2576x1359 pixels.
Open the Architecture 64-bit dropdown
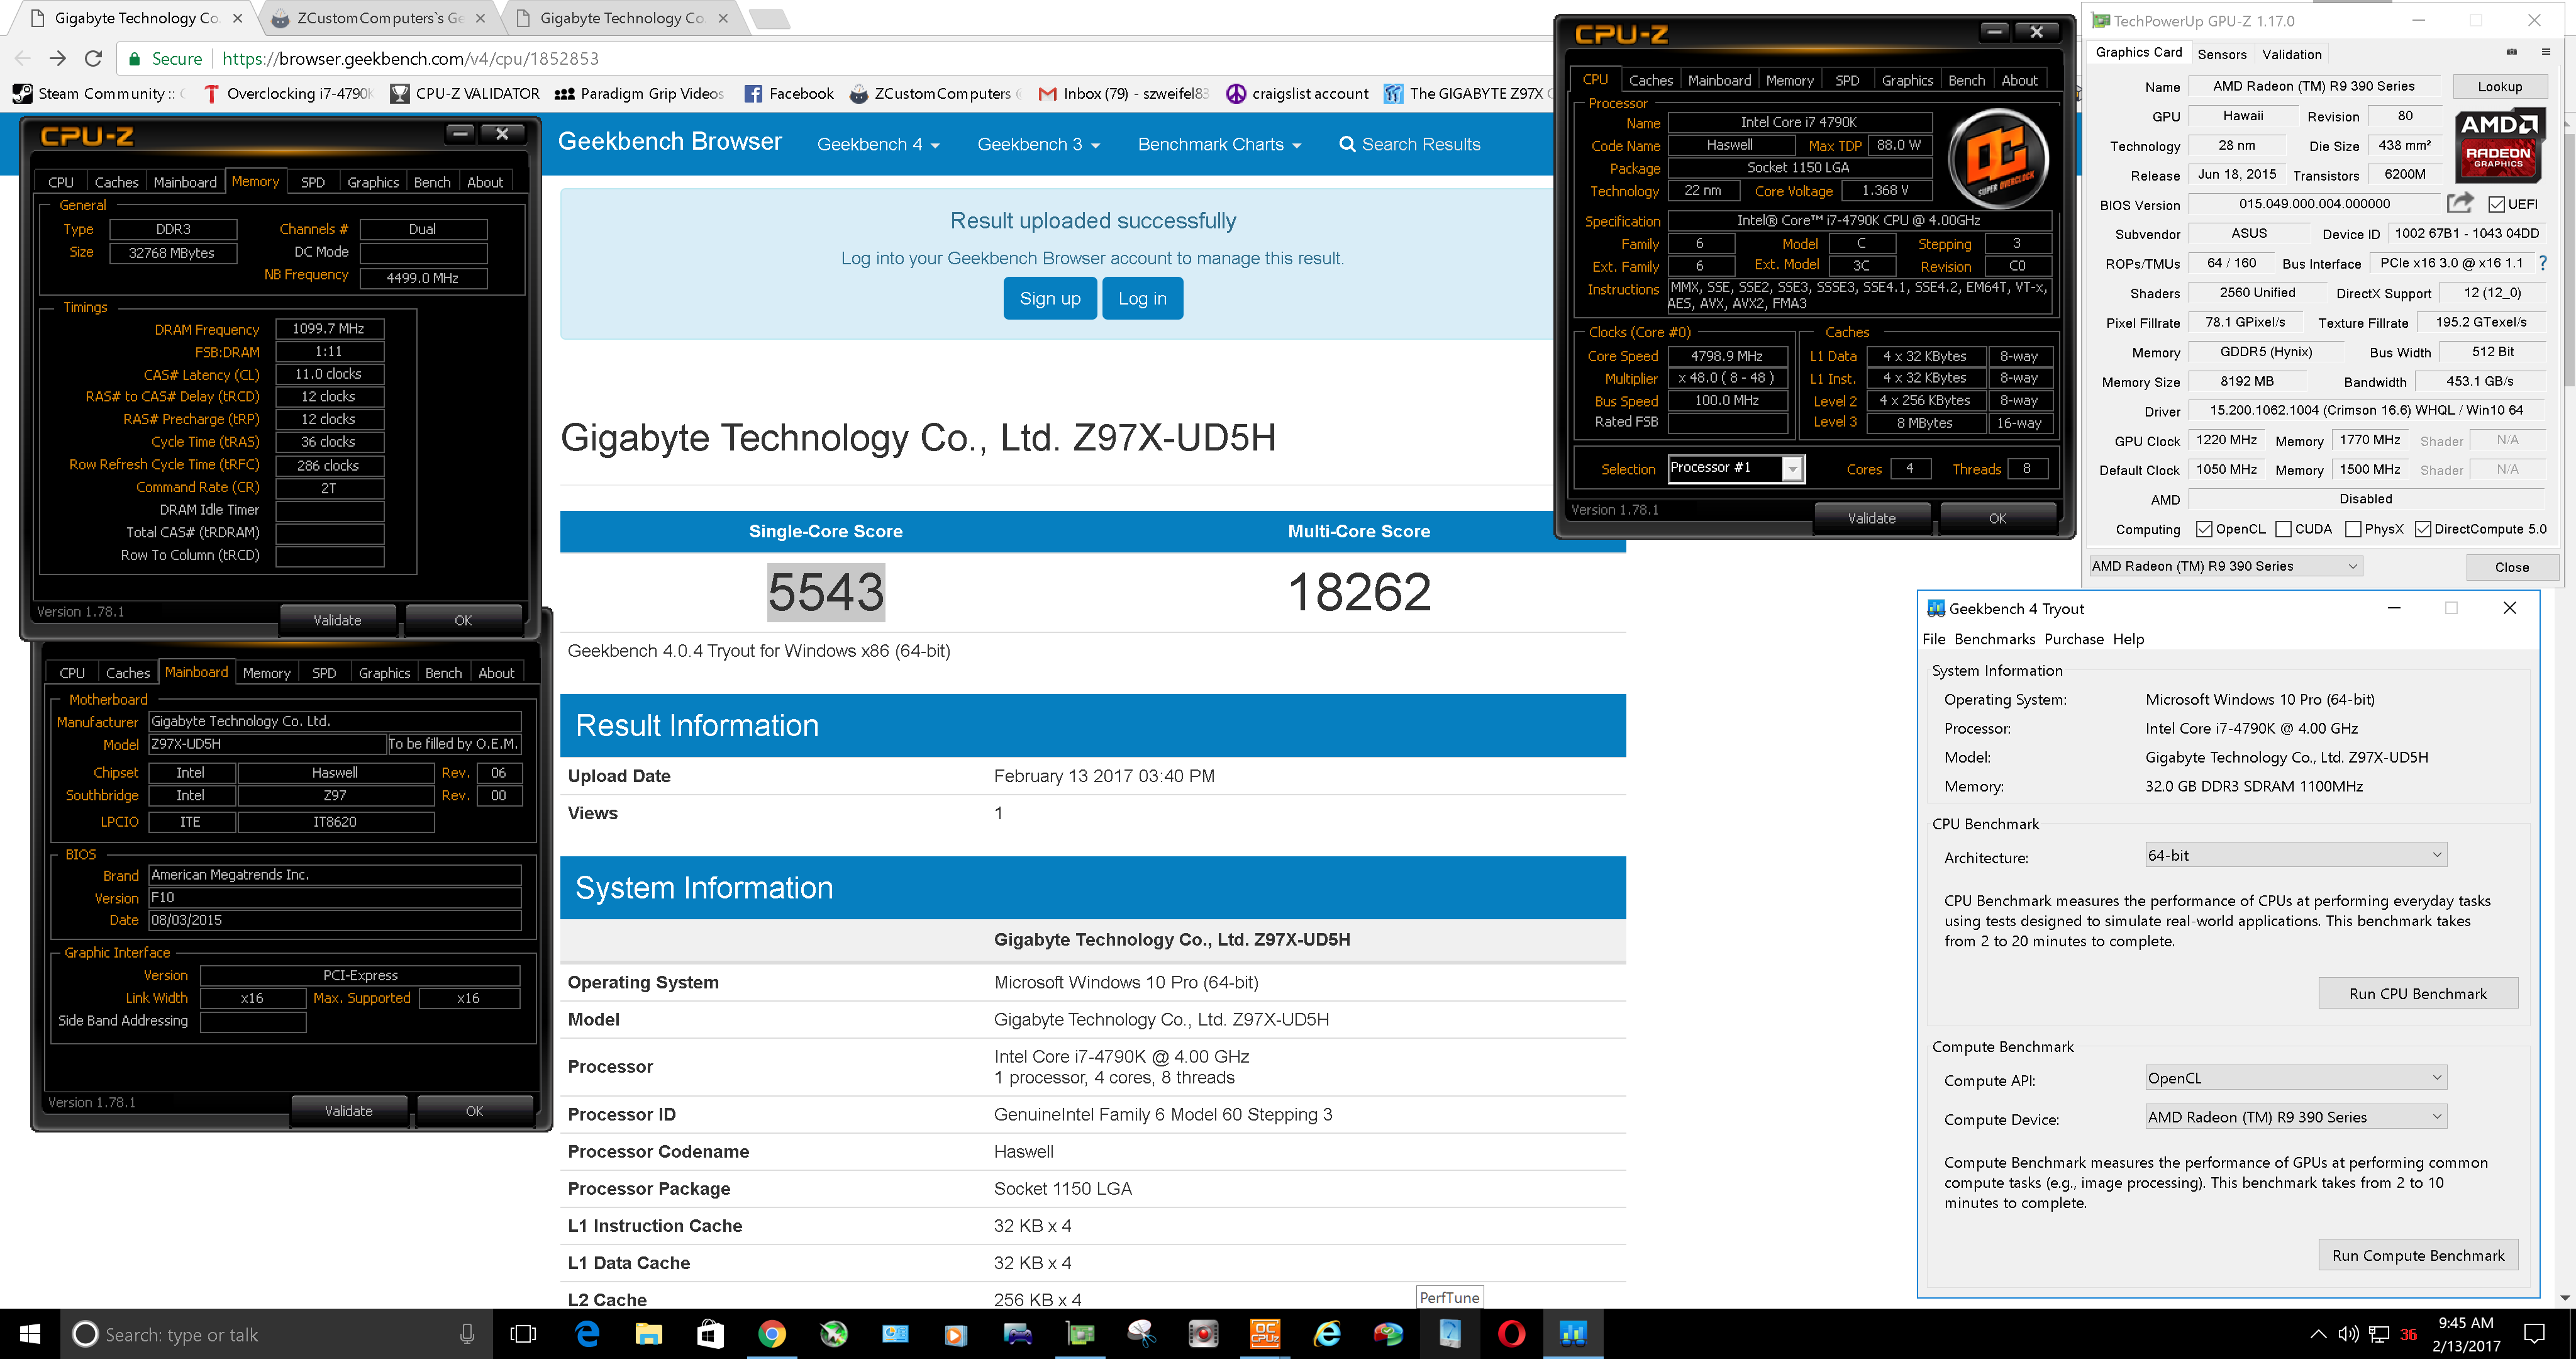[2295, 856]
